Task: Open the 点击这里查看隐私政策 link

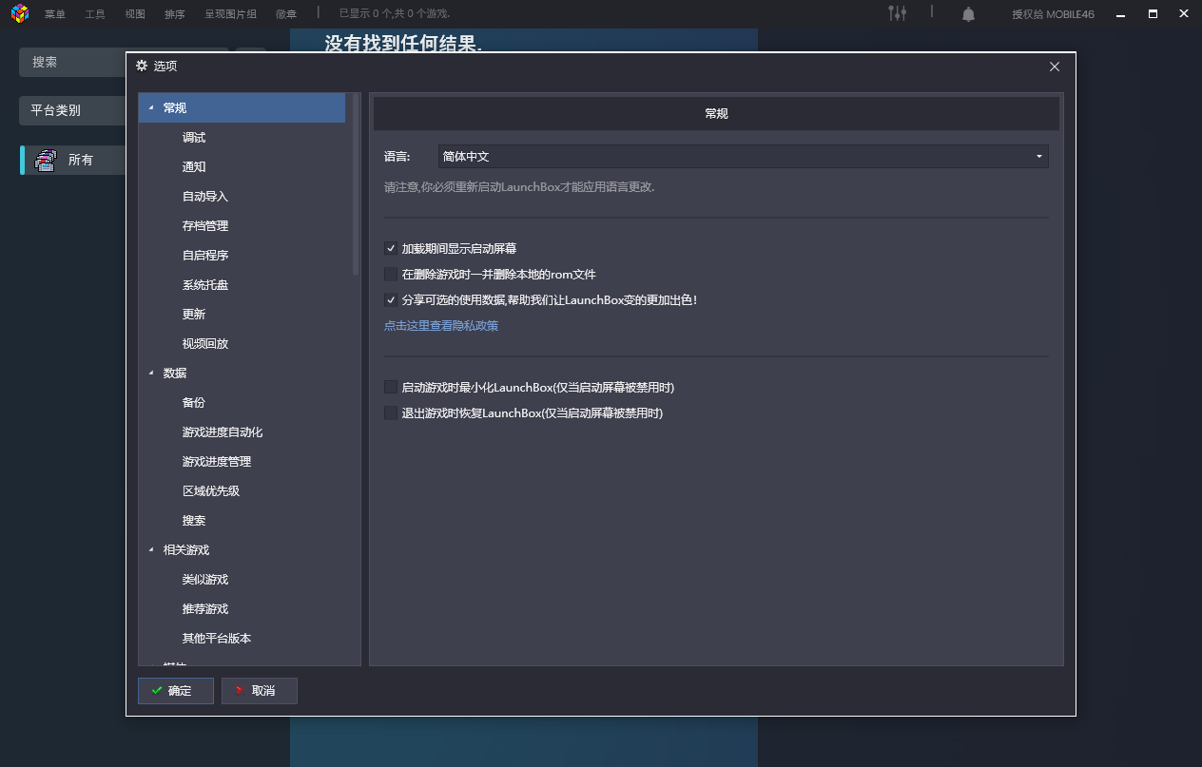Action: 441,326
